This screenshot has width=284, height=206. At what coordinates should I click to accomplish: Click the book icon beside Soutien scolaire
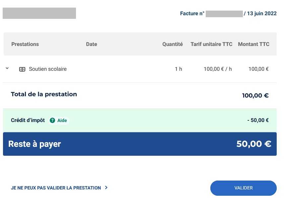pos(22,69)
